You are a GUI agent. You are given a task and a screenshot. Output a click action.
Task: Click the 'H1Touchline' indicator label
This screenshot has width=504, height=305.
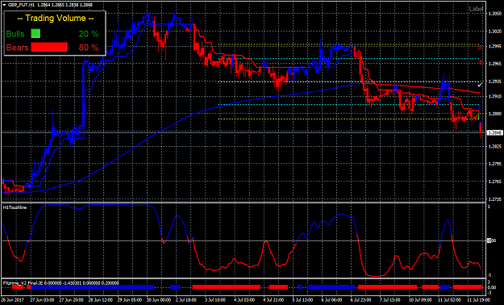pos(15,207)
